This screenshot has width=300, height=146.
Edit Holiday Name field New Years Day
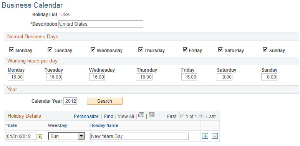click(x=139, y=136)
